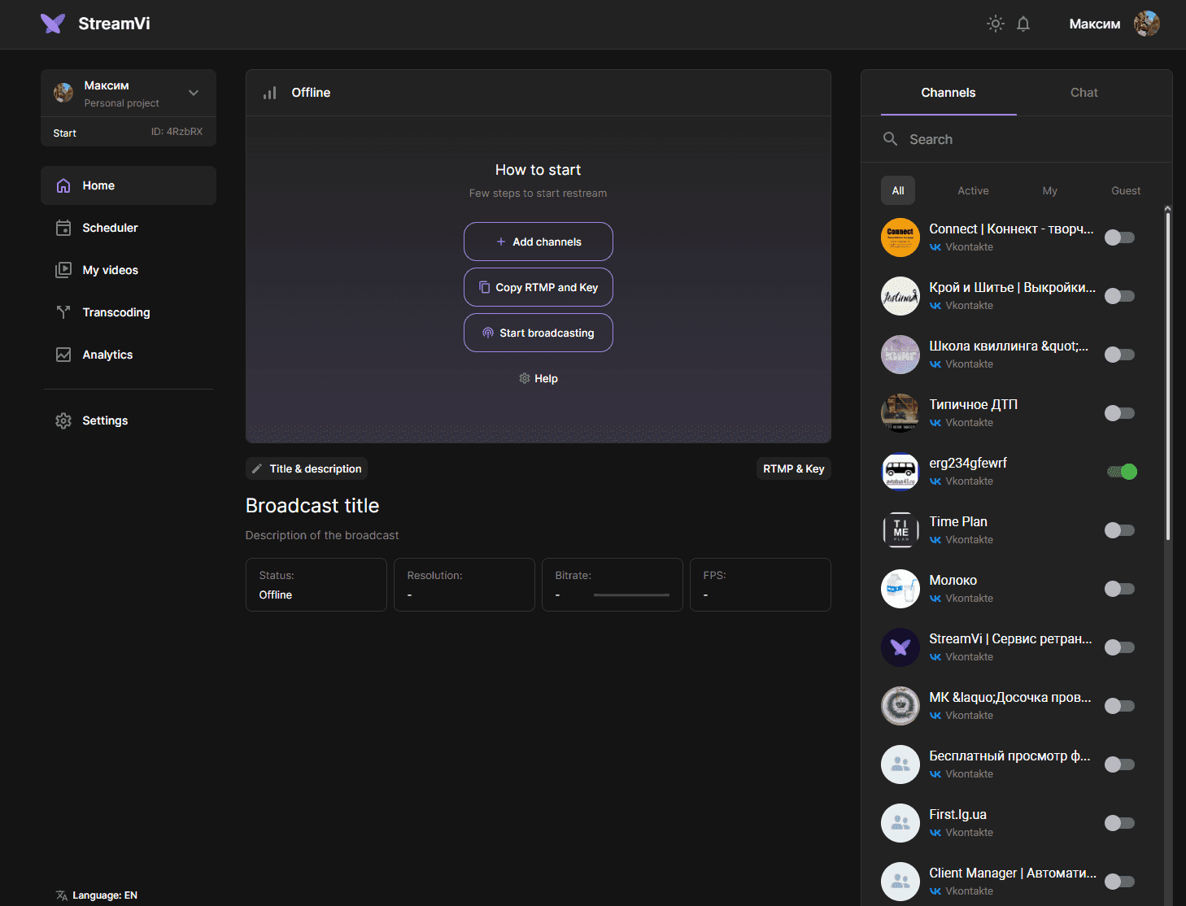1186x906 pixels.
Task: Click the Home house icon
Action: click(63, 185)
